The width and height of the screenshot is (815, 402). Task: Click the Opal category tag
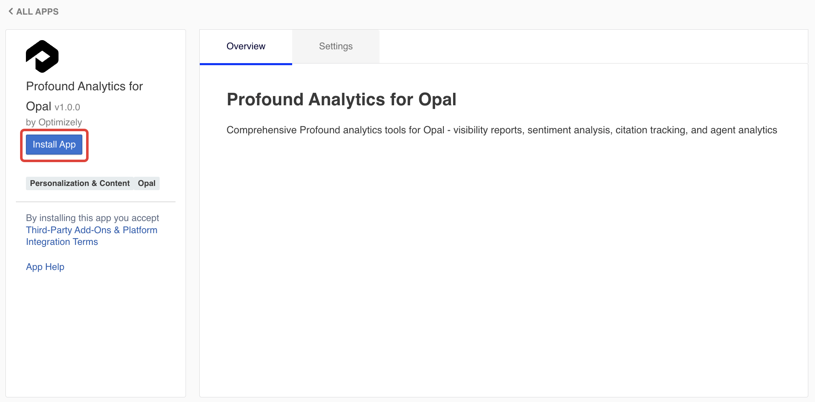147,183
